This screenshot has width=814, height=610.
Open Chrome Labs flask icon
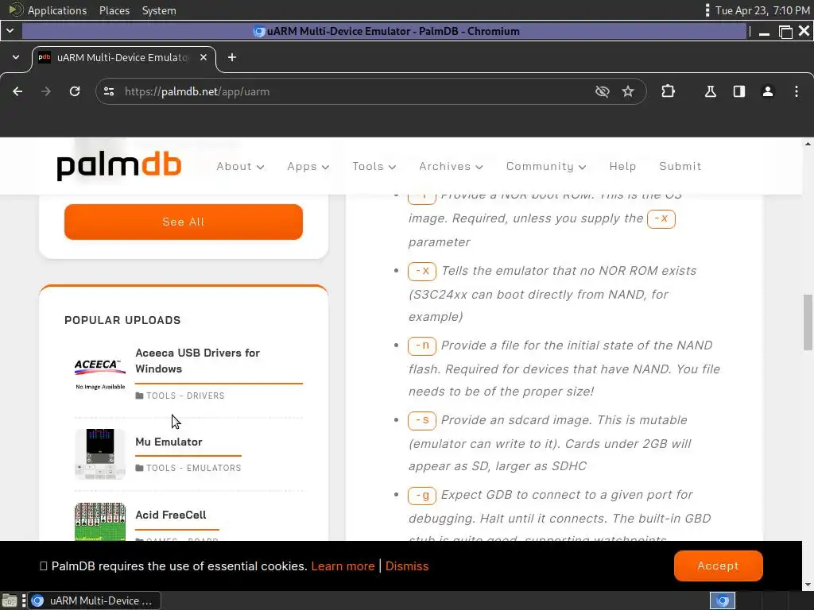(710, 92)
